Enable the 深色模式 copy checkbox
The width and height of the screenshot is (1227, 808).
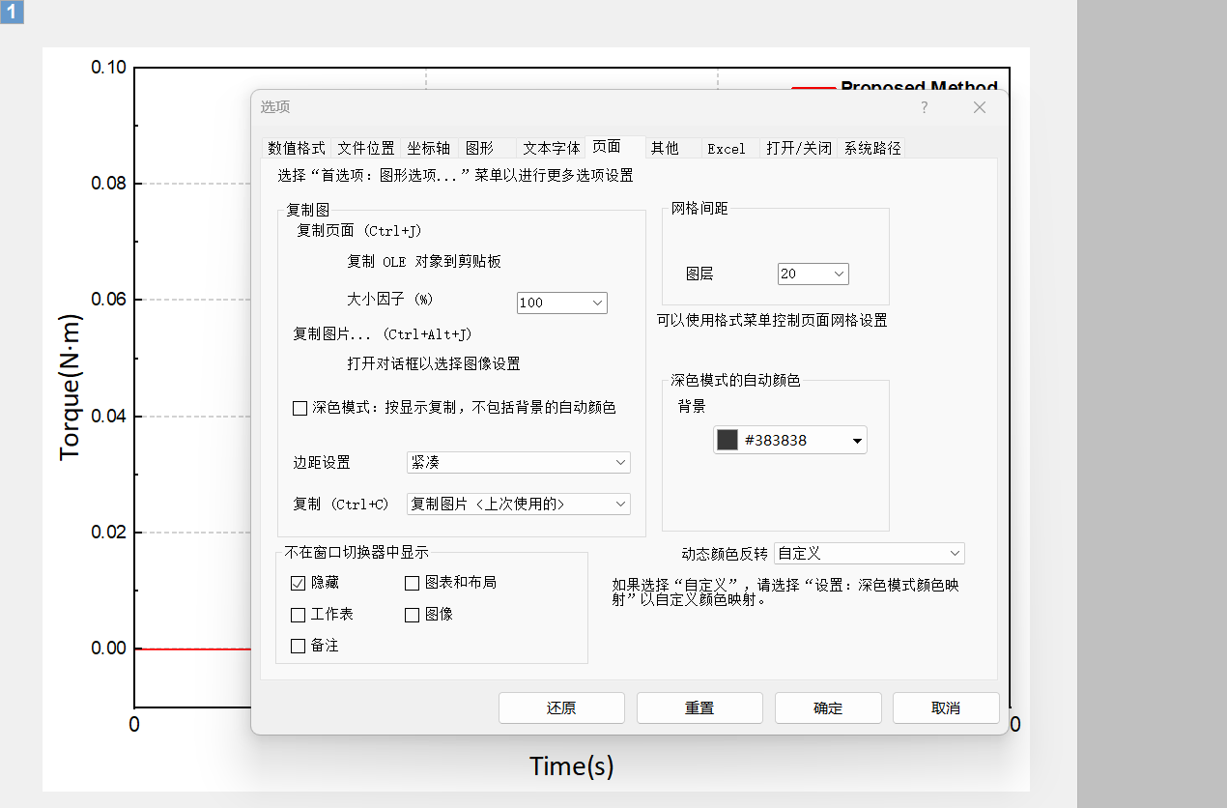coord(300,407)
